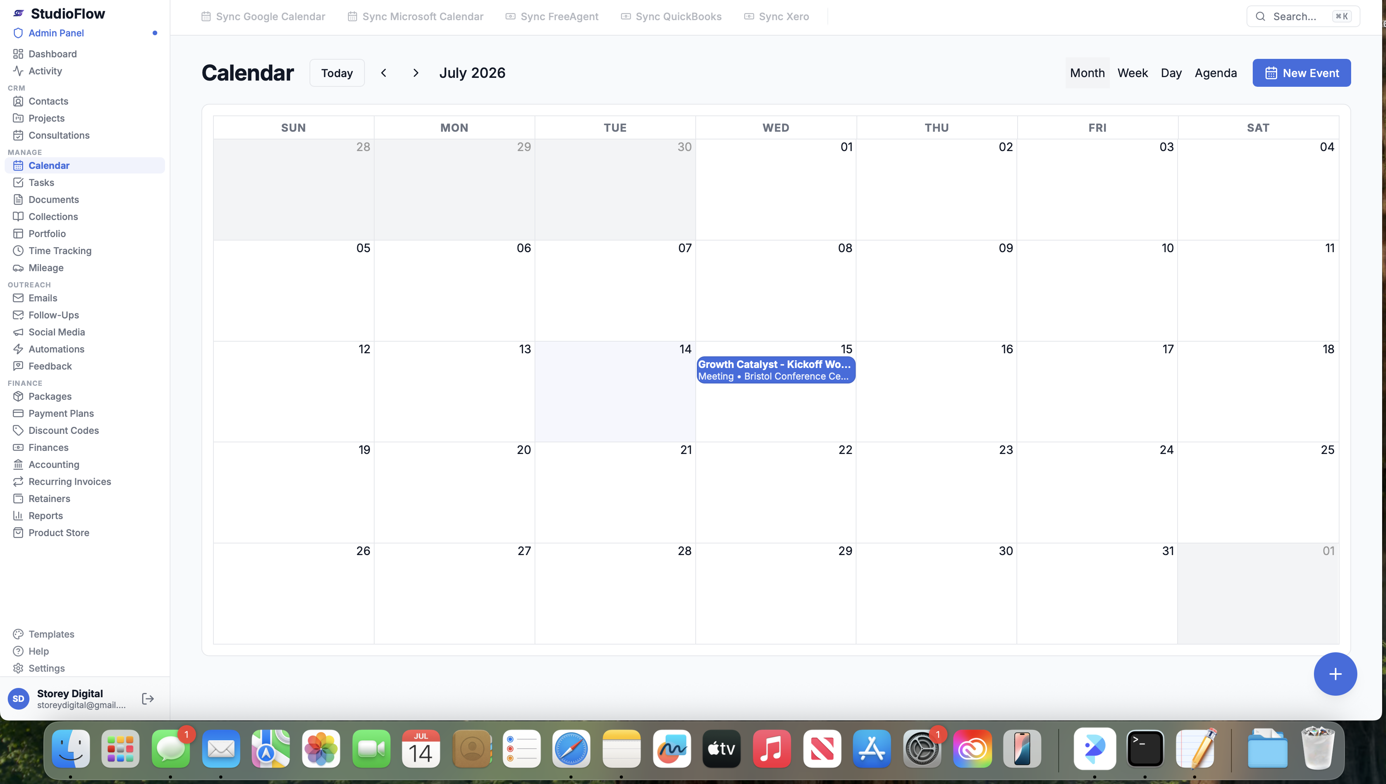The height and width of the screenshot is (784, 1386).
Task: Open Accounting bank icon
Action: point(18,465)
